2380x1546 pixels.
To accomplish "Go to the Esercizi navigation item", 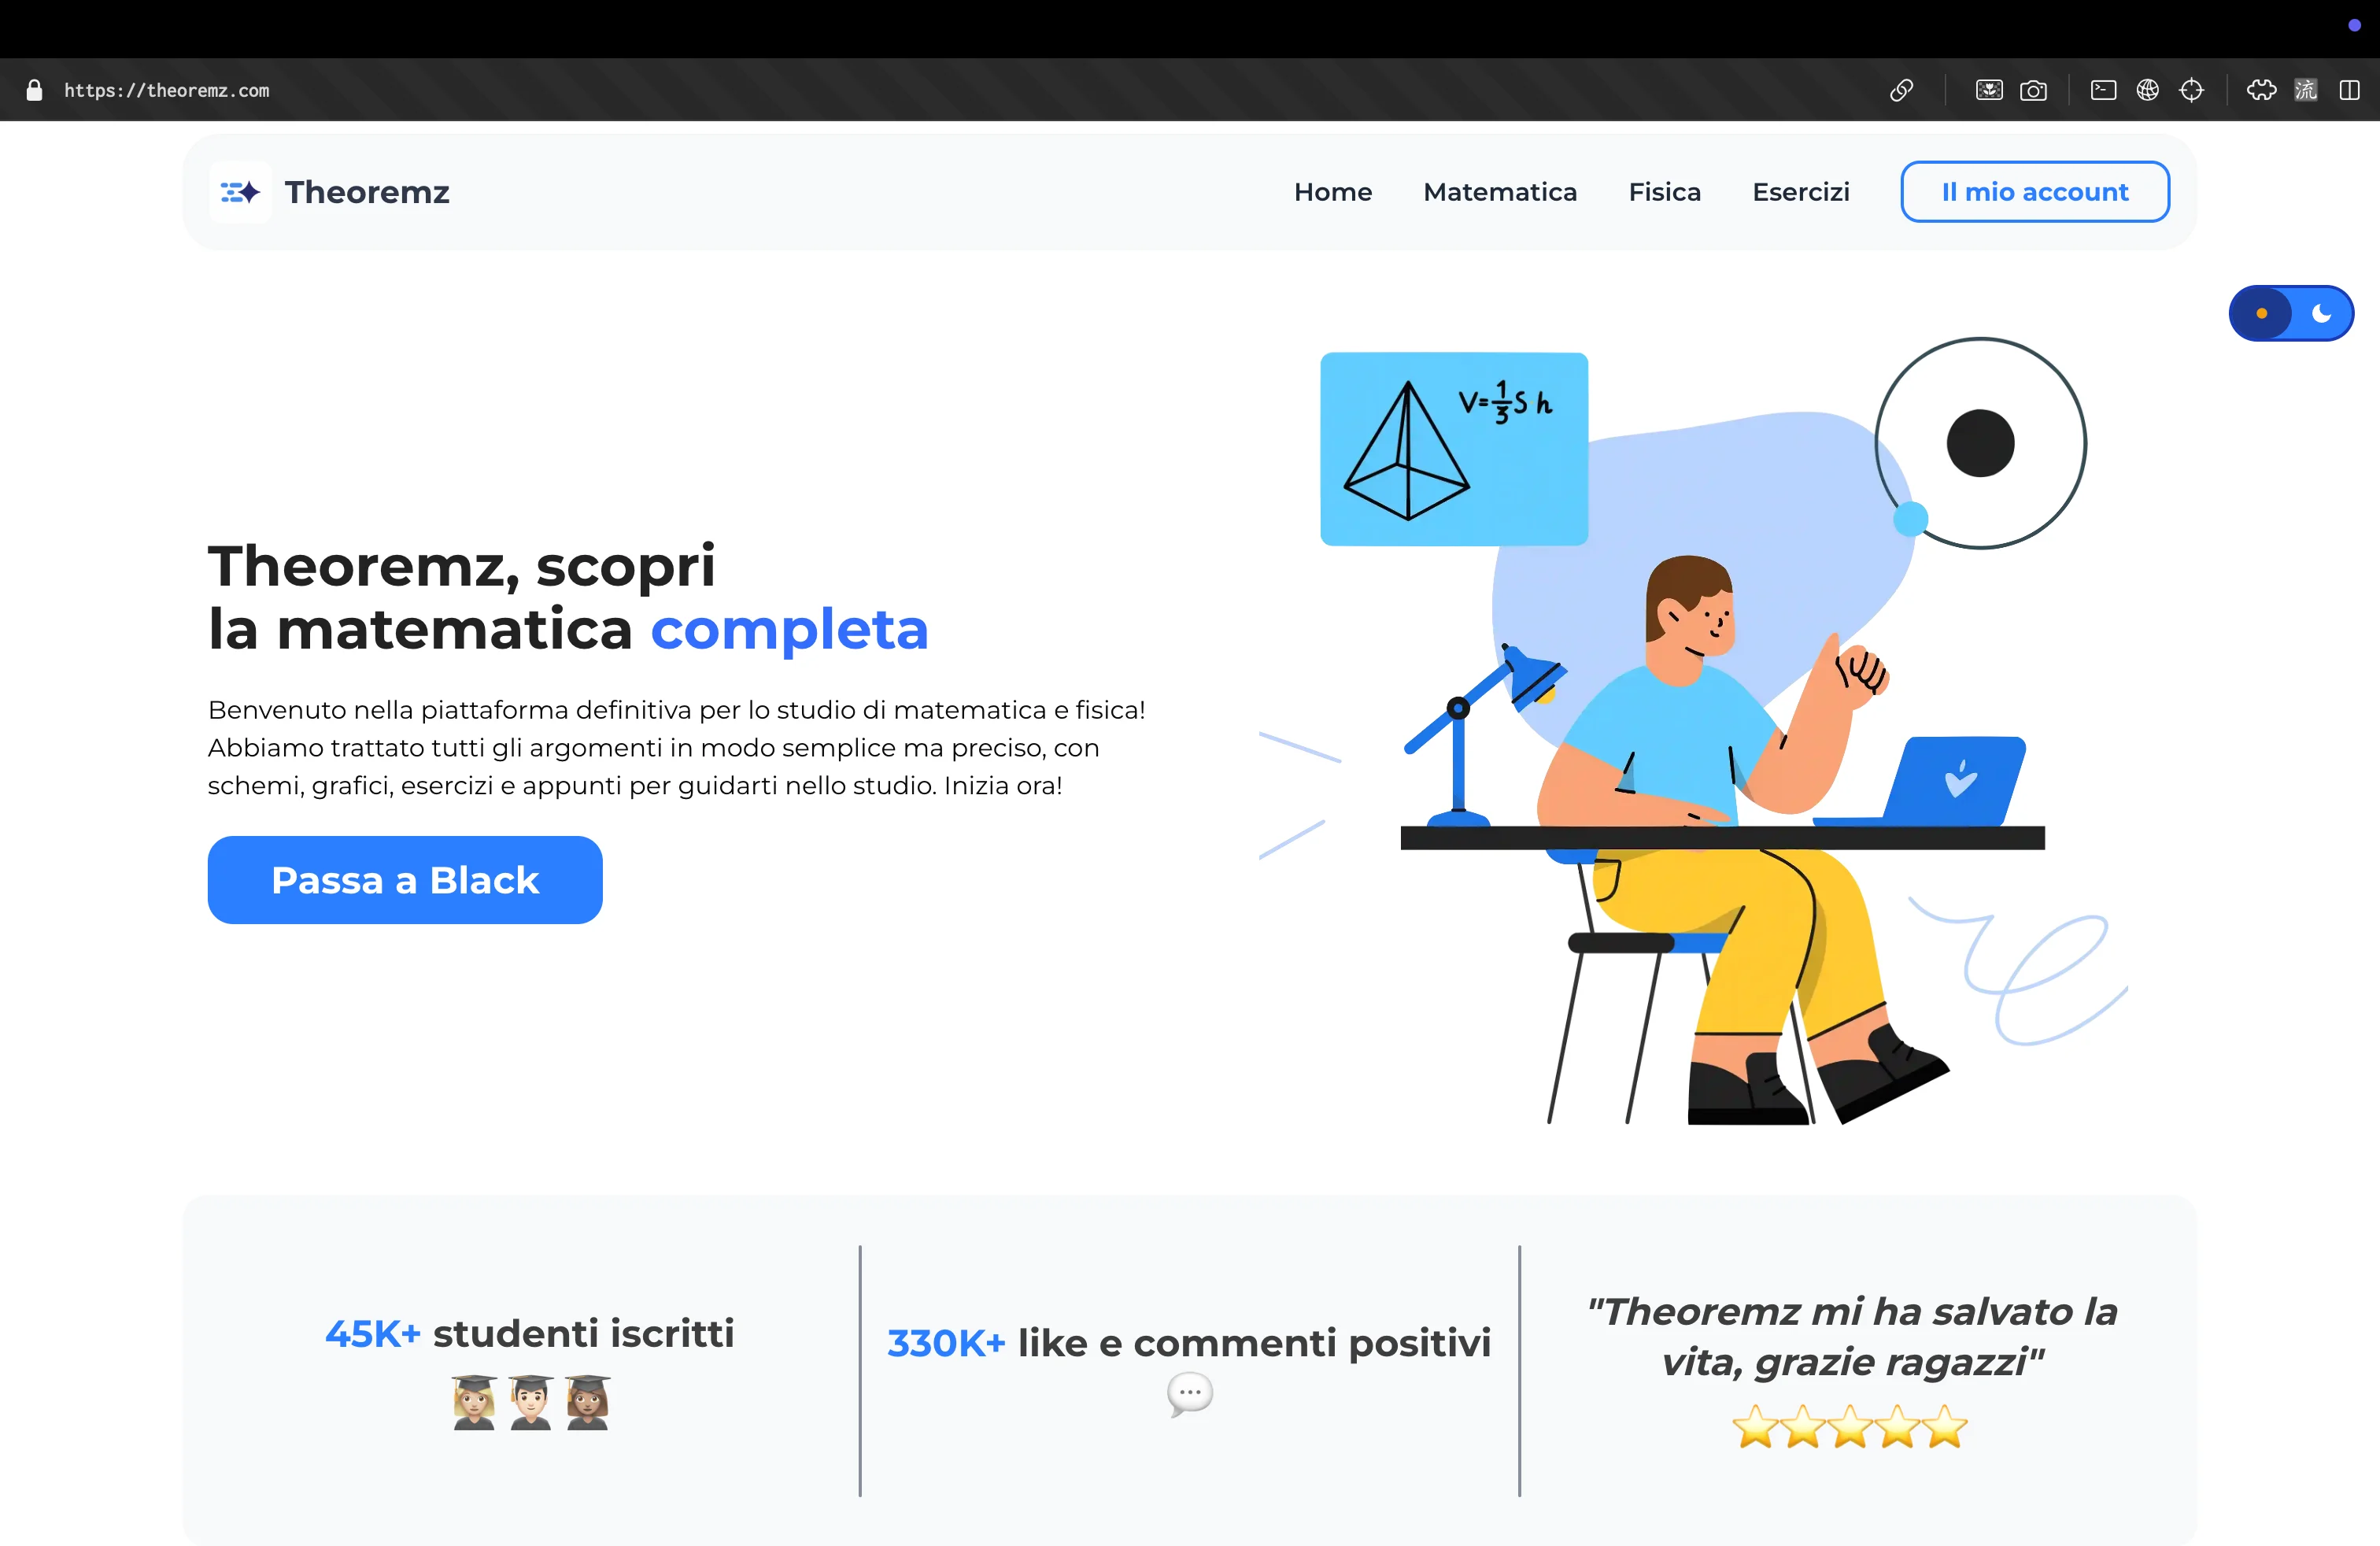I will [x=1800, y=191].
